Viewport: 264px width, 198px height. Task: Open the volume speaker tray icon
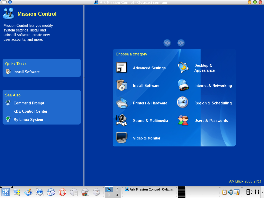coord(230,192)
